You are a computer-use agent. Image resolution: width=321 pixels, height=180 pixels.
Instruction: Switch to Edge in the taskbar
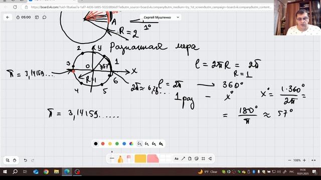(x=67, y=171)
